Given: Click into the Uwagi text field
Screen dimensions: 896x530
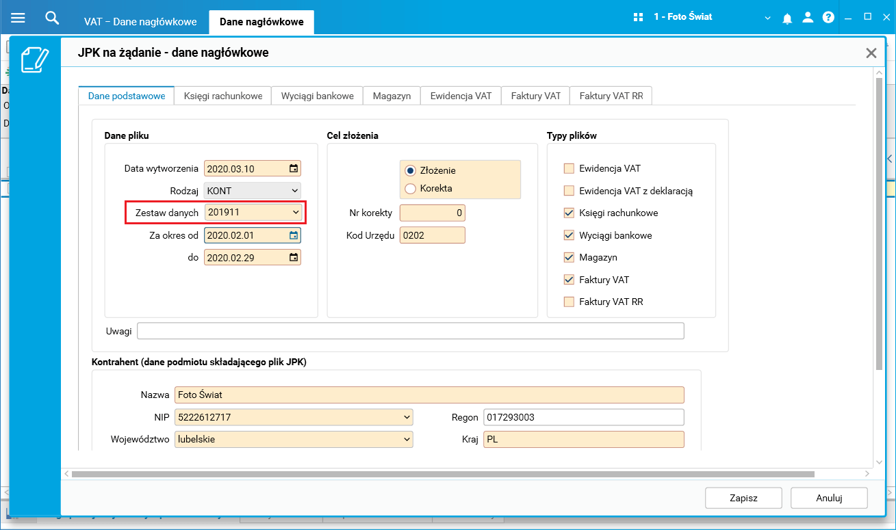Looking at the screenshot, I should point(411,331).
